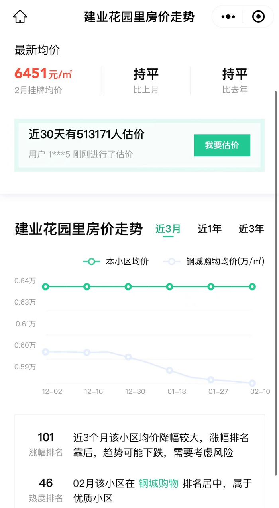Click 近30天有513171人估价 text

87,135
